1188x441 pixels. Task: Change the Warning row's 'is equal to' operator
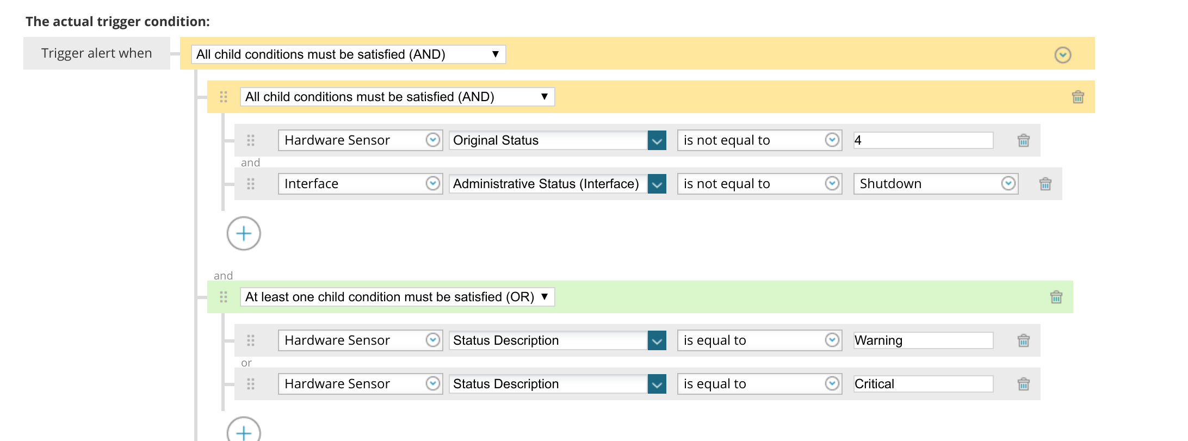click(759, 340)
